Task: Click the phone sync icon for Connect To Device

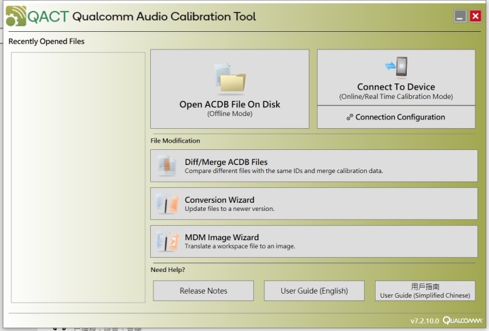Action: 396,66
